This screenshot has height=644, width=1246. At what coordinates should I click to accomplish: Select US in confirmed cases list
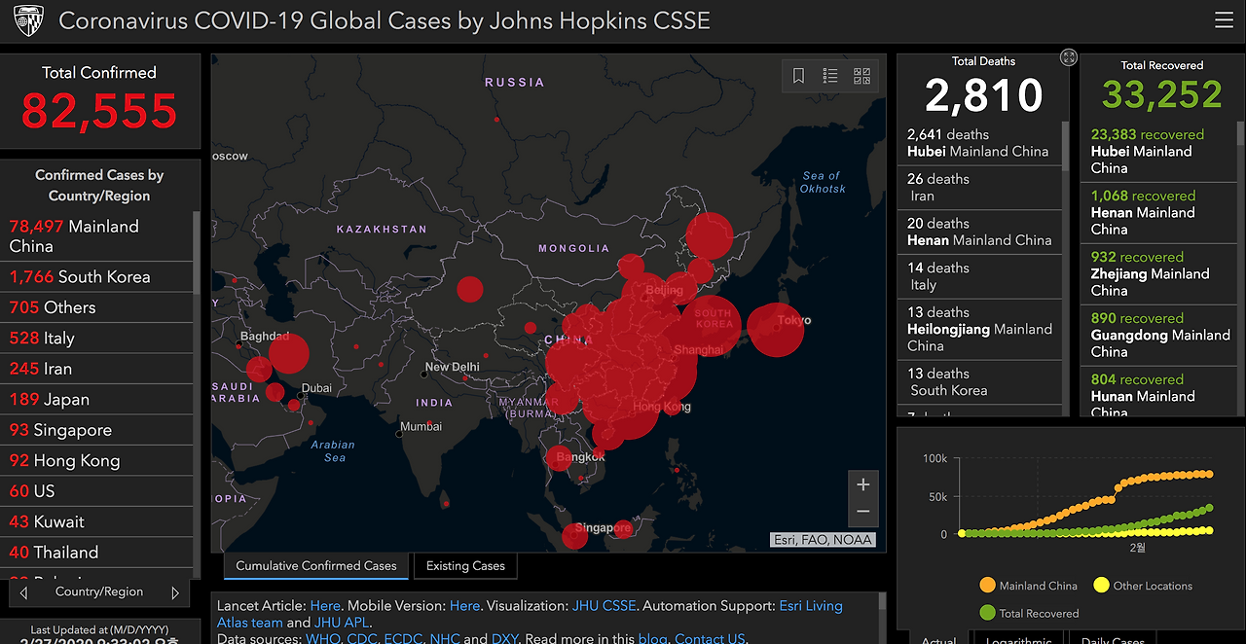click(x=97, y=491)
